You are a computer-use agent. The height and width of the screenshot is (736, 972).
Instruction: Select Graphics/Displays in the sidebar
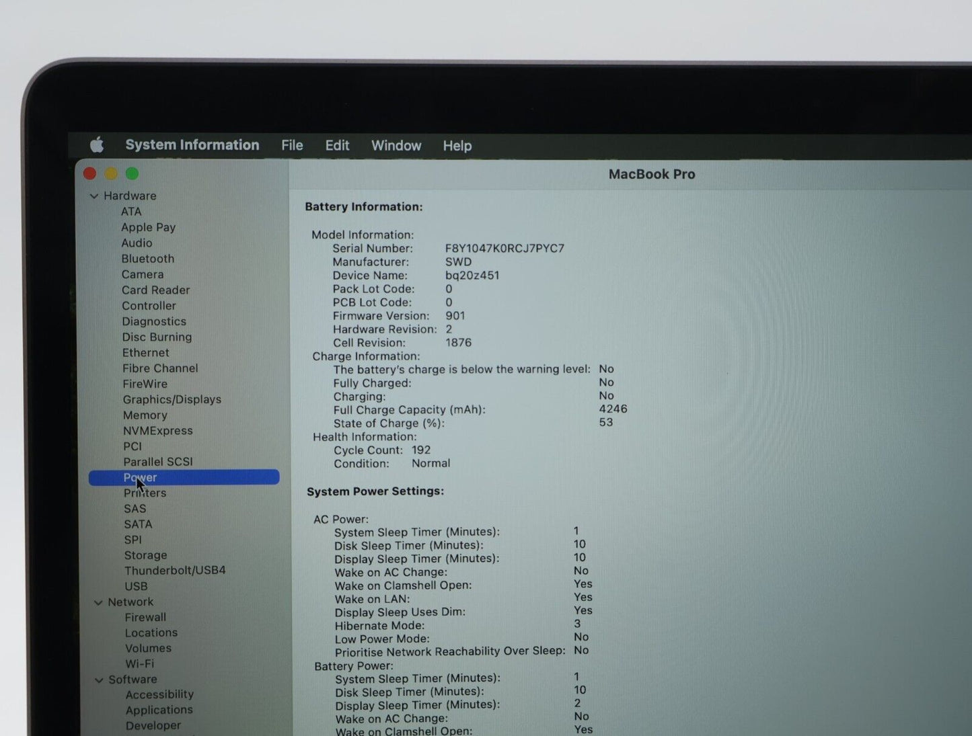pos(172,399)
